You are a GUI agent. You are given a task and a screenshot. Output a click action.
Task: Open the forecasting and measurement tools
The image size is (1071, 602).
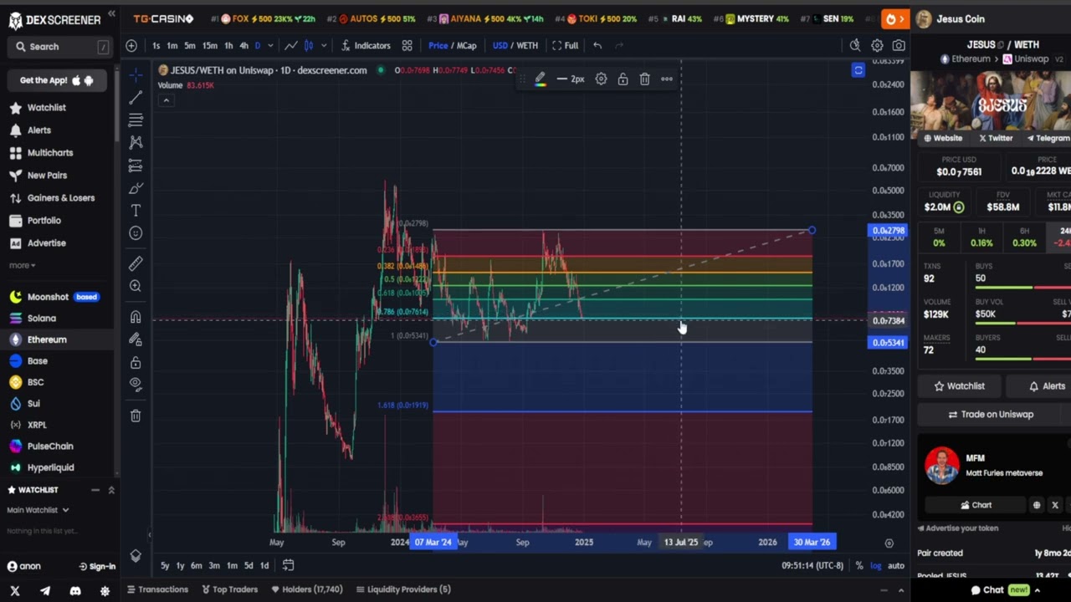[x=136, y=166]
